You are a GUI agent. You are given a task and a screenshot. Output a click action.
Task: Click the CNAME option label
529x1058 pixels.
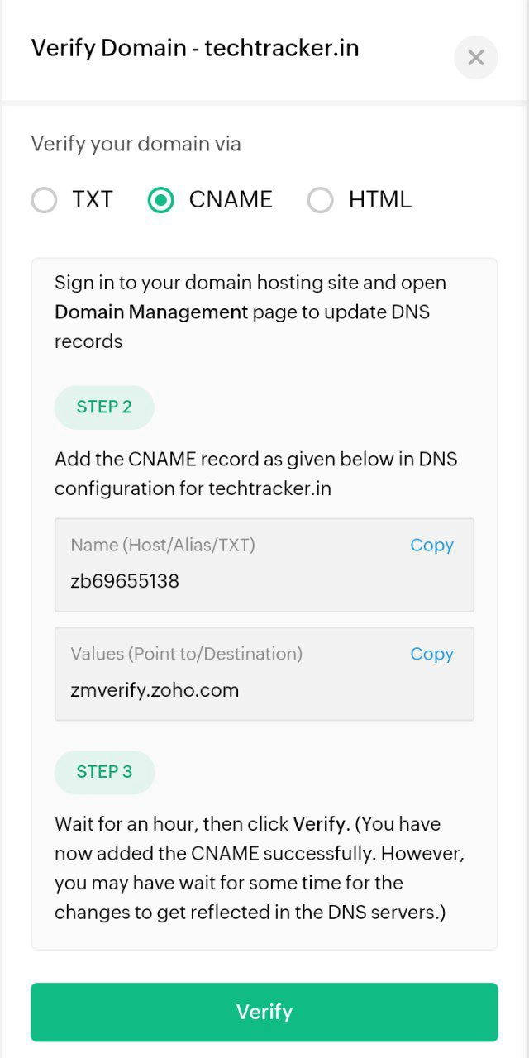point(231,200)
